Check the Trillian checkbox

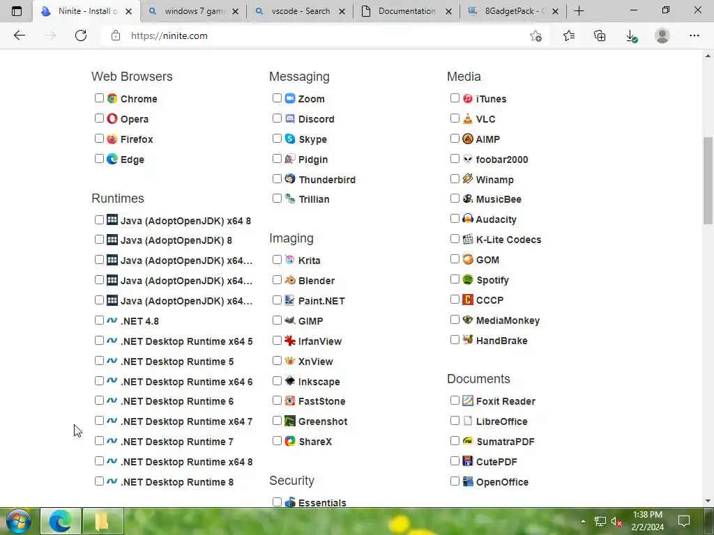point(277,199)
